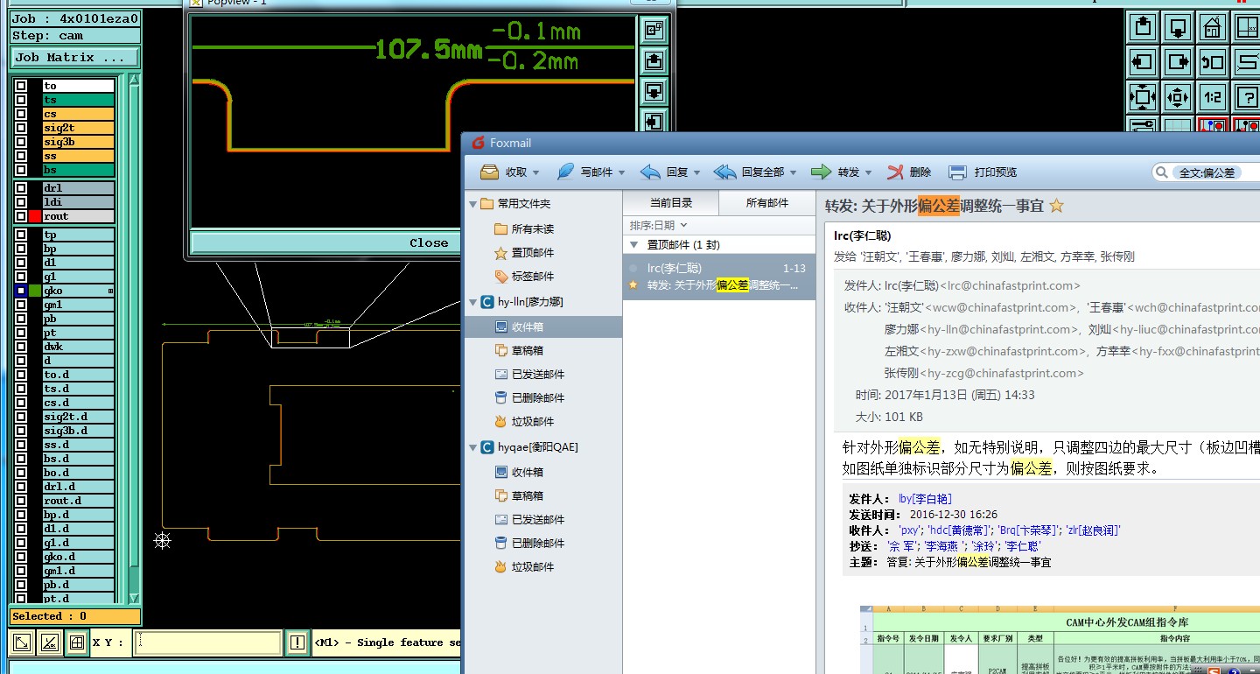
Task: Click the 回复全部 reply all icon
Action: coord(725,172)
